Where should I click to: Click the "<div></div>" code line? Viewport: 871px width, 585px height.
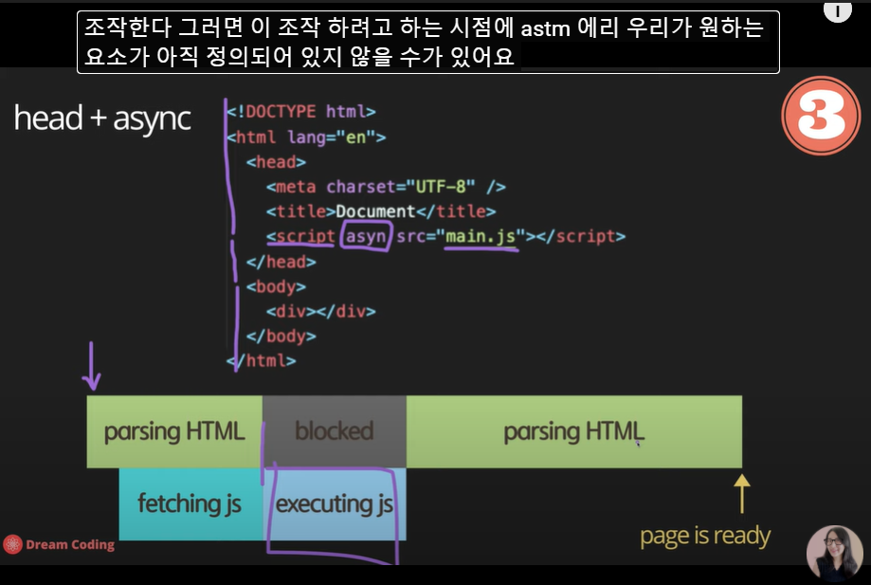pyautogui.click(x=321, y=311)
